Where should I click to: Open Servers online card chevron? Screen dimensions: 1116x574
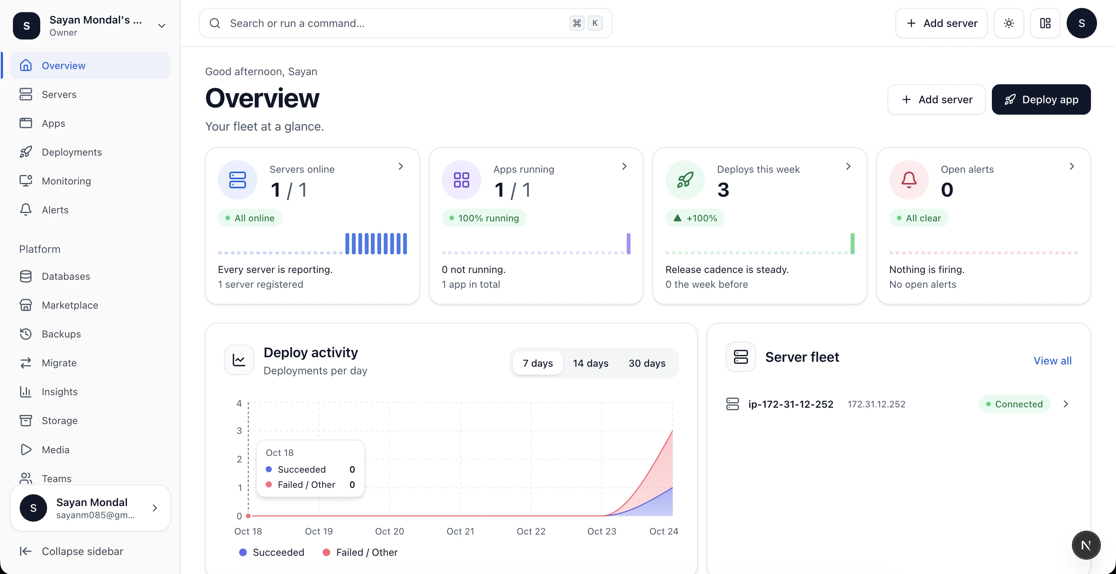401,166
